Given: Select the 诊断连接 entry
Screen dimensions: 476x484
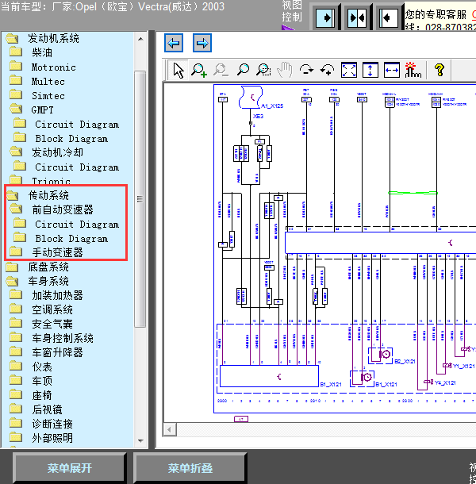Looking at the screenshot, I should tap(52, 424).
